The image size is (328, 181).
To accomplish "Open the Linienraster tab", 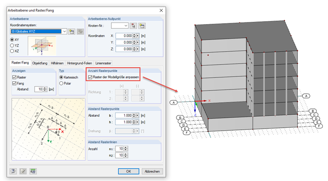I will [103, 63].
